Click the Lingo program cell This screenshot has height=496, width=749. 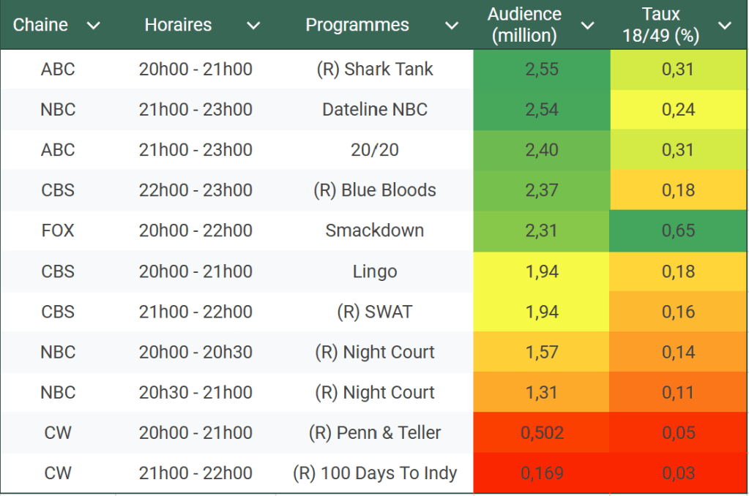click(x=375, y=271)
